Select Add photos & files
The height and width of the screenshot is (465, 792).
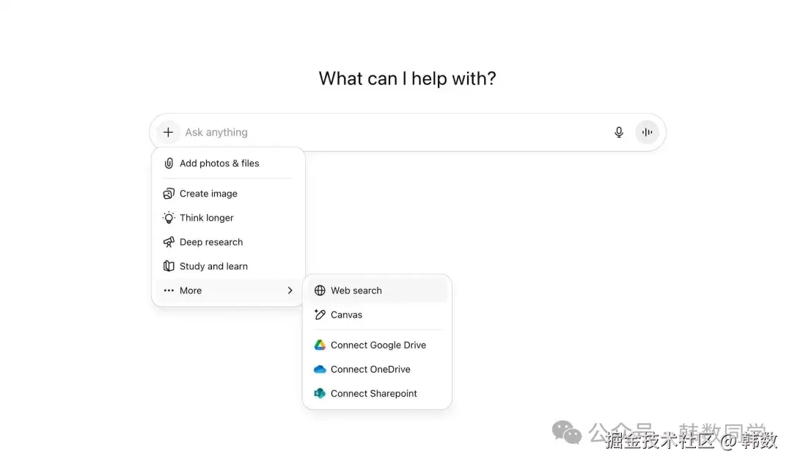[x=219, y=164]
